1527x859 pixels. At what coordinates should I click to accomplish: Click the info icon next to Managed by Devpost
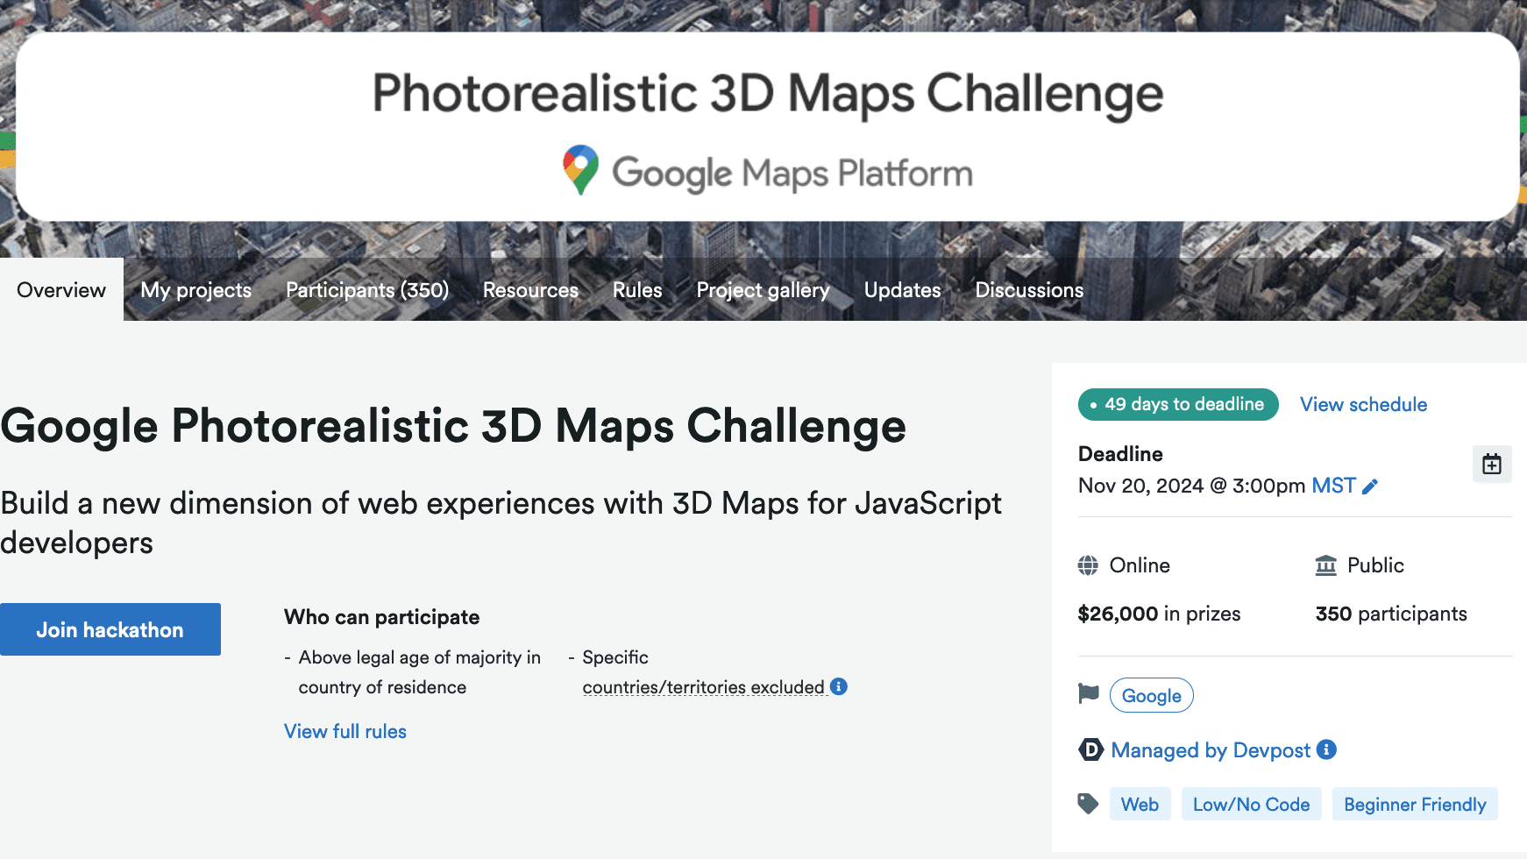(x=1326, y=749)
